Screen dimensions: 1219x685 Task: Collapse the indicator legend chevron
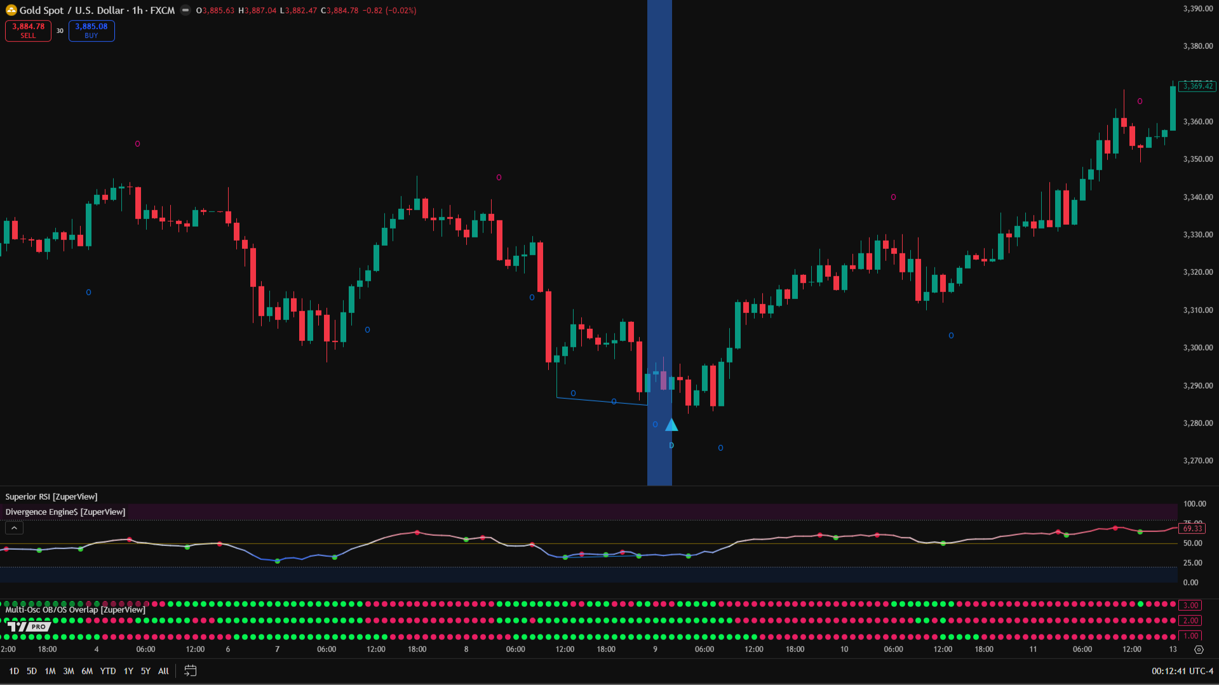point(14,528)
